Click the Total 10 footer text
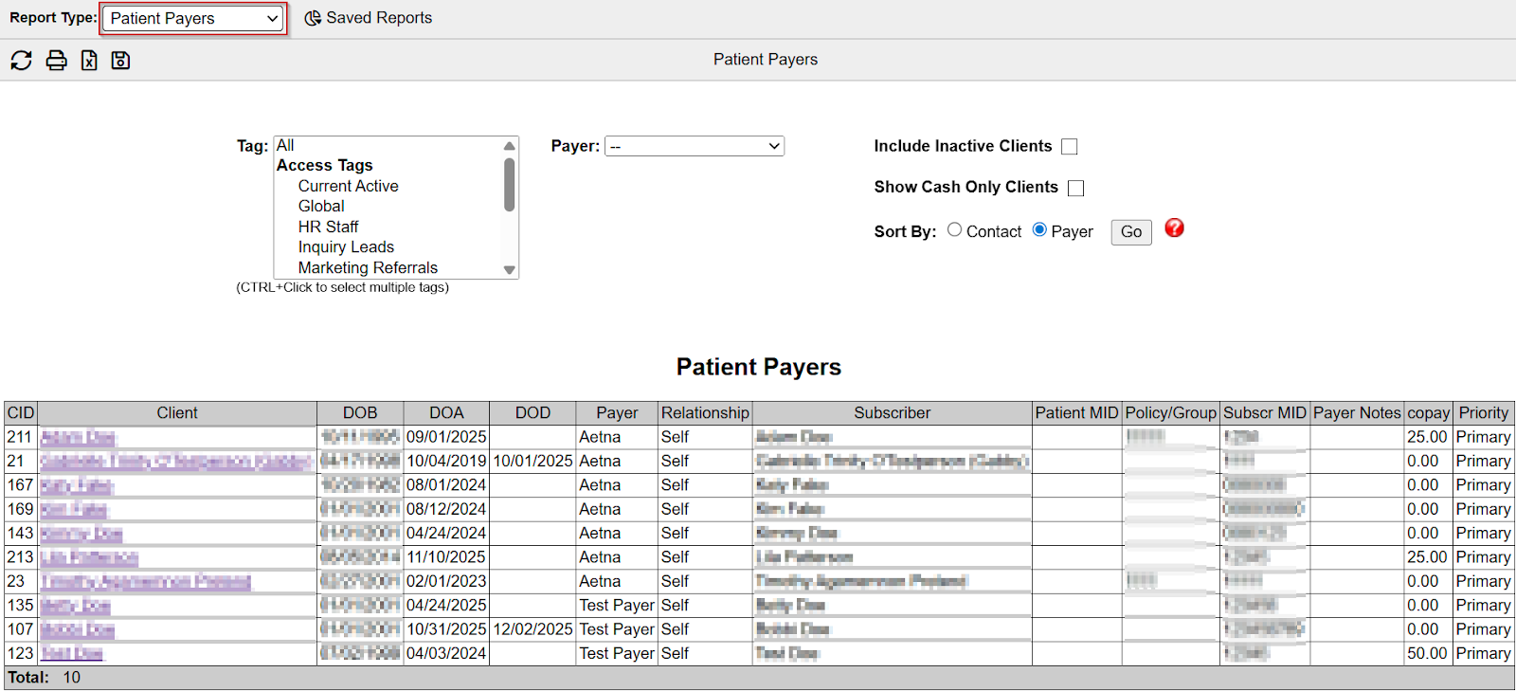The height and width of the screenshot is (691, 1516). click(x=45, y=678)
